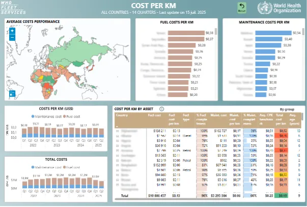Screen dimensions: 307x207
Task: Click the green Reset button in the header
Action: tap(242, 8)
